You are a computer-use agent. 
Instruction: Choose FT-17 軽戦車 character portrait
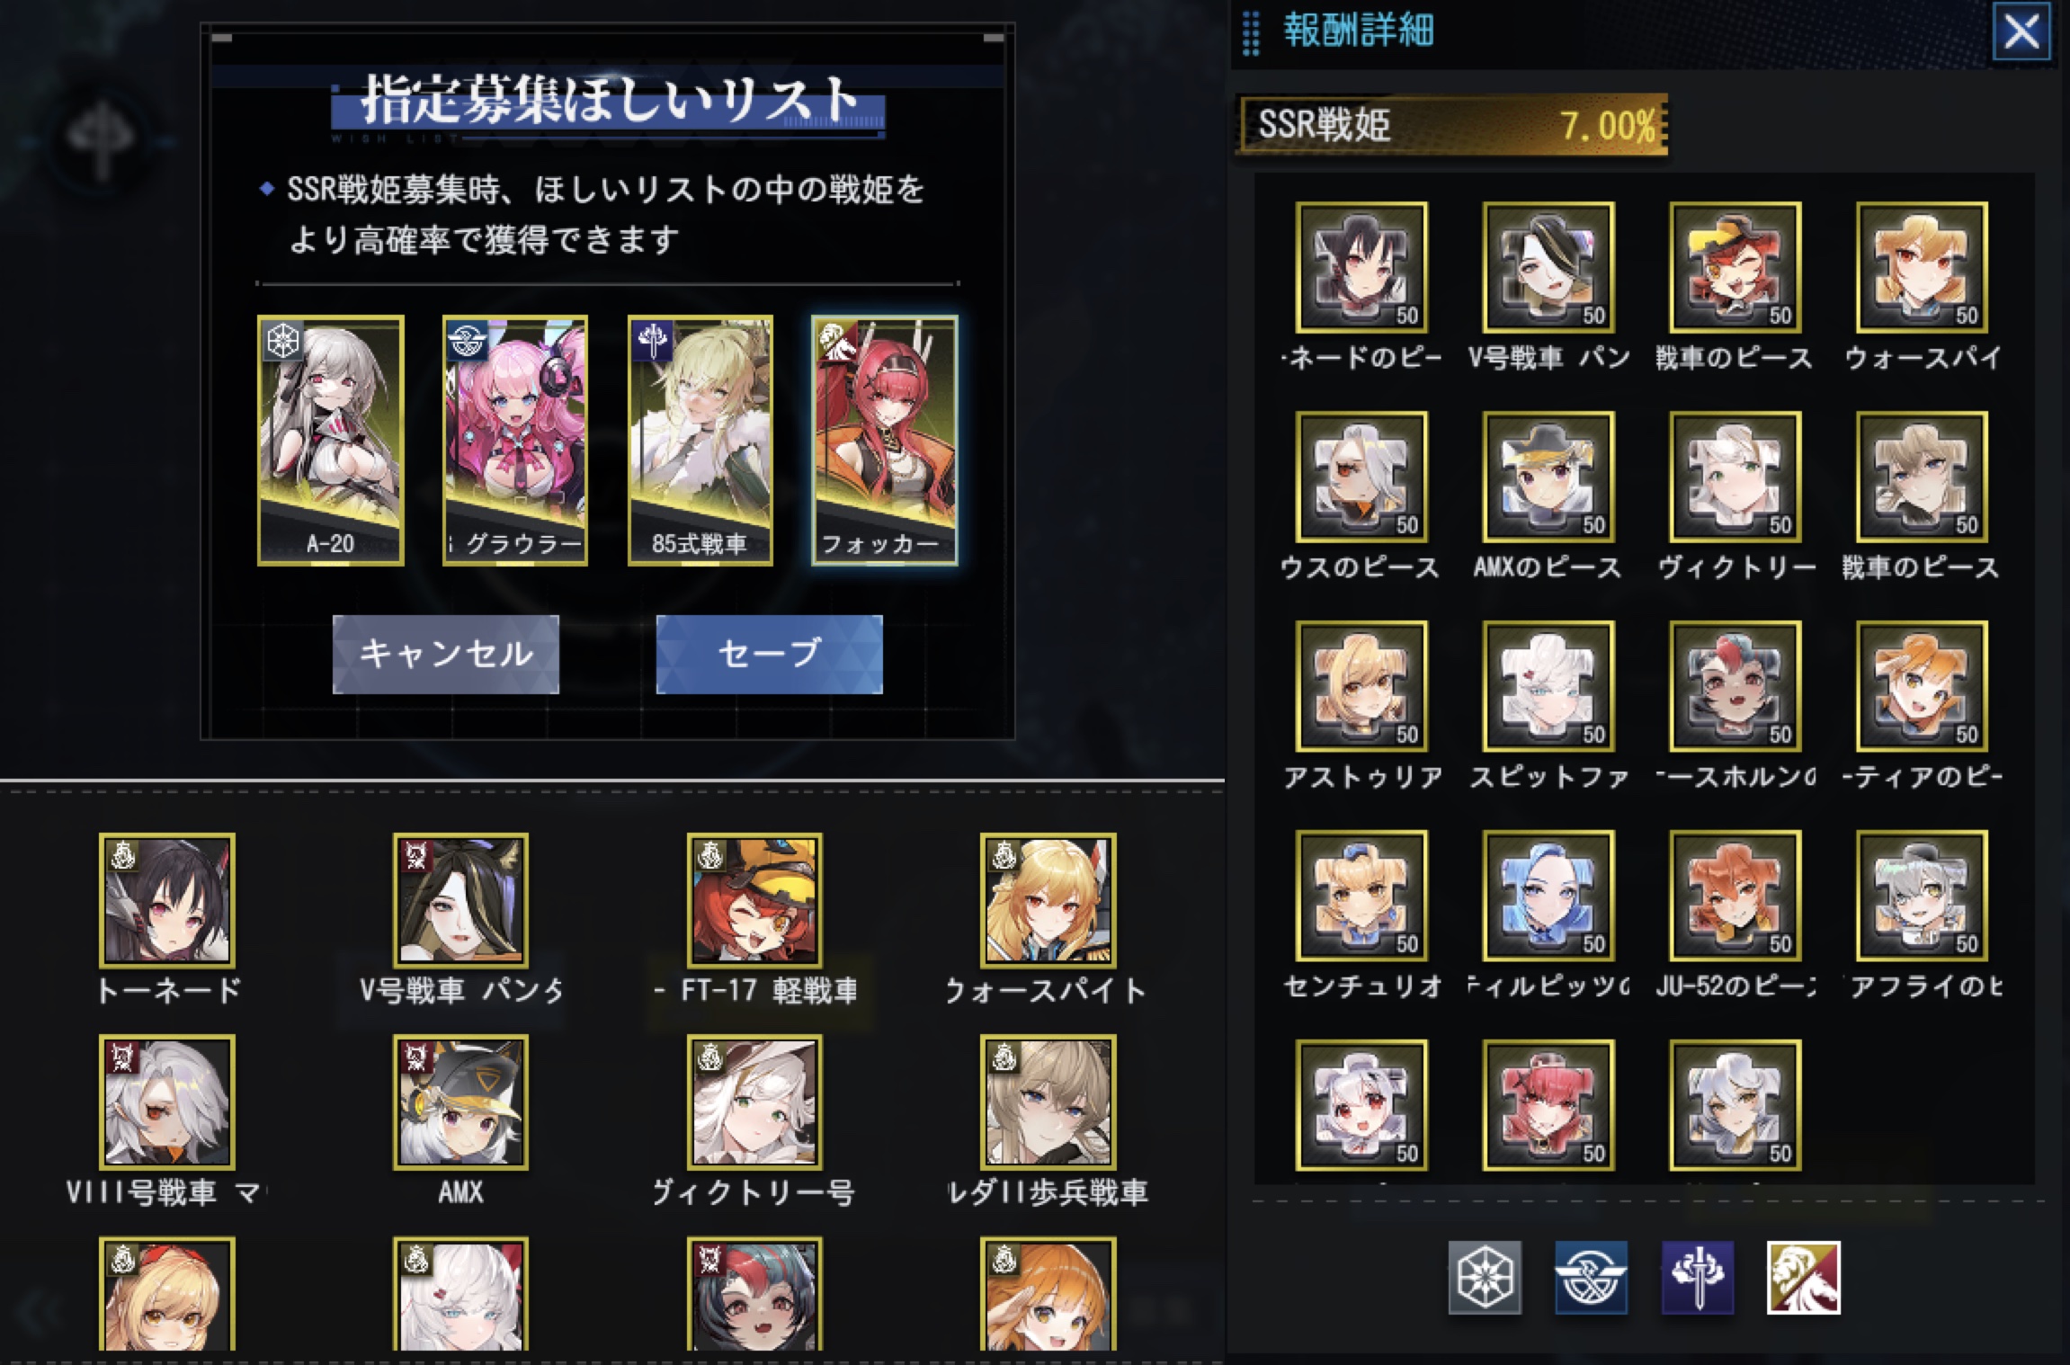(x=754, y=900)
